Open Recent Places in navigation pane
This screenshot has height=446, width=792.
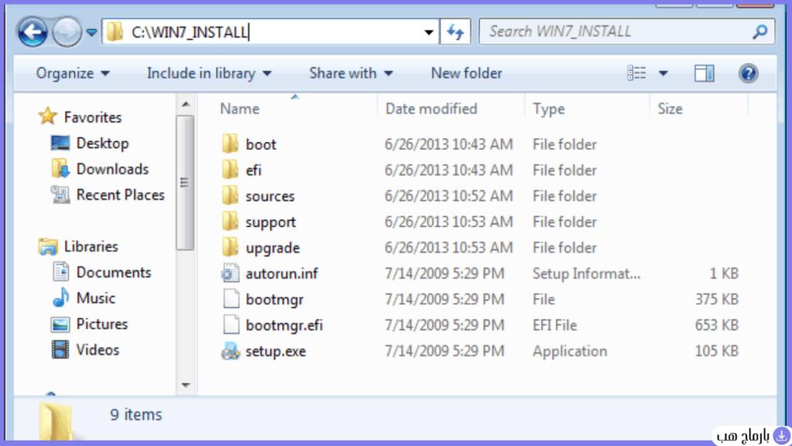120,194
